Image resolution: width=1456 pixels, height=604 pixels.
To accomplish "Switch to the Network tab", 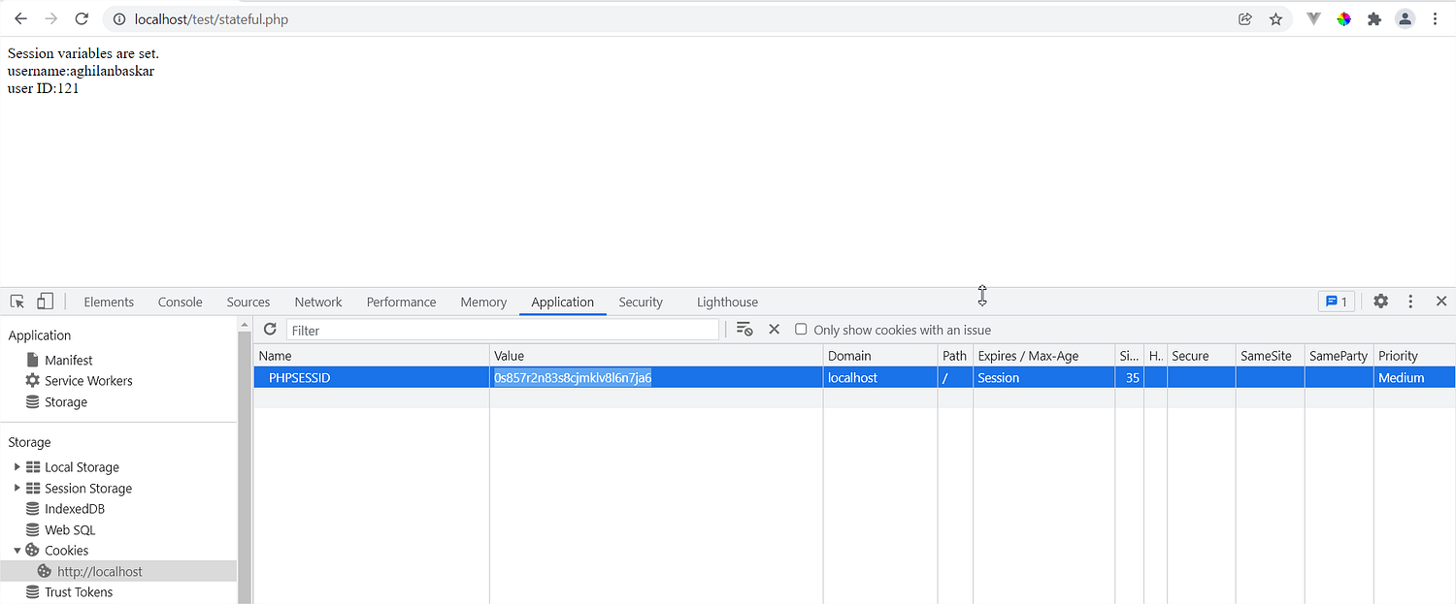I will click(318, 302).
